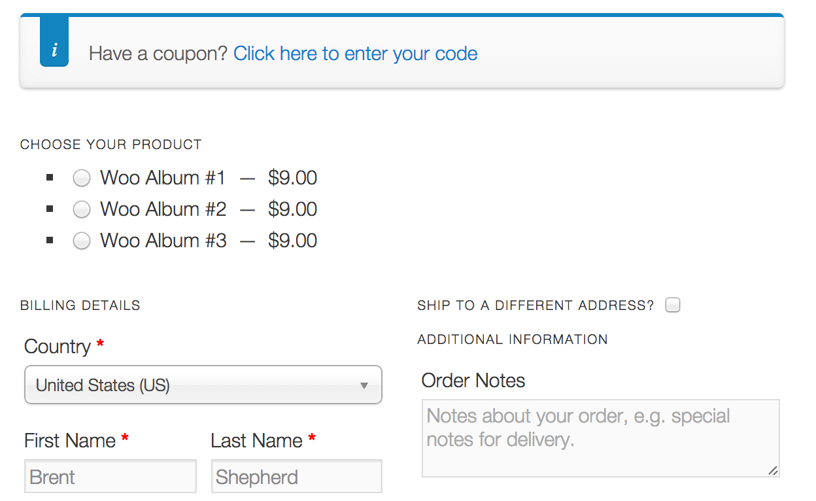Focus the Last Name input field

click(297, 477)
